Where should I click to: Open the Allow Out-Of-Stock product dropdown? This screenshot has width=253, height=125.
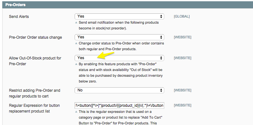[119, 58]
